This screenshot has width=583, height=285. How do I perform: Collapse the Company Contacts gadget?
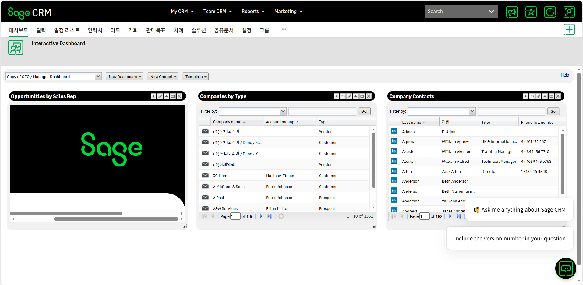pyautogui.click(x=545, y=96)
